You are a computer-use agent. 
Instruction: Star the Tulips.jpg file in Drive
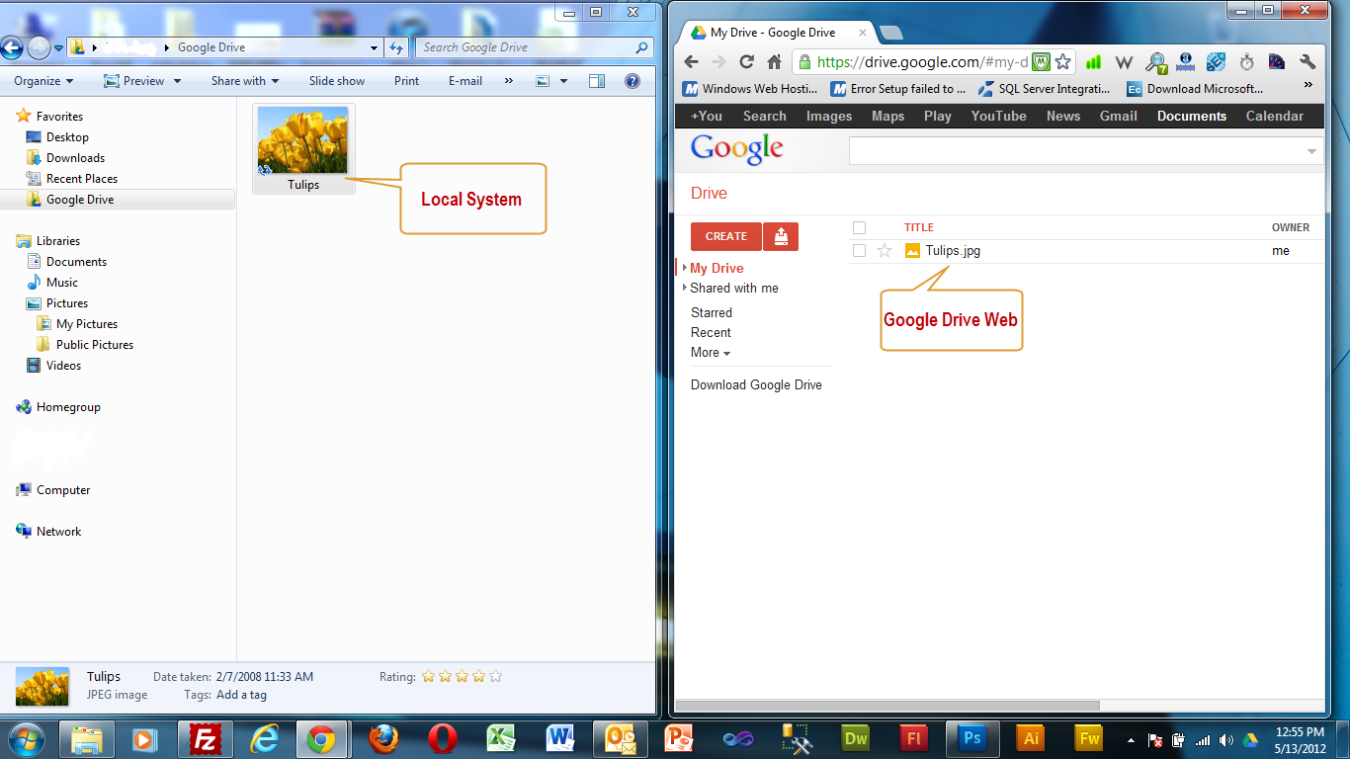[885, 251]
